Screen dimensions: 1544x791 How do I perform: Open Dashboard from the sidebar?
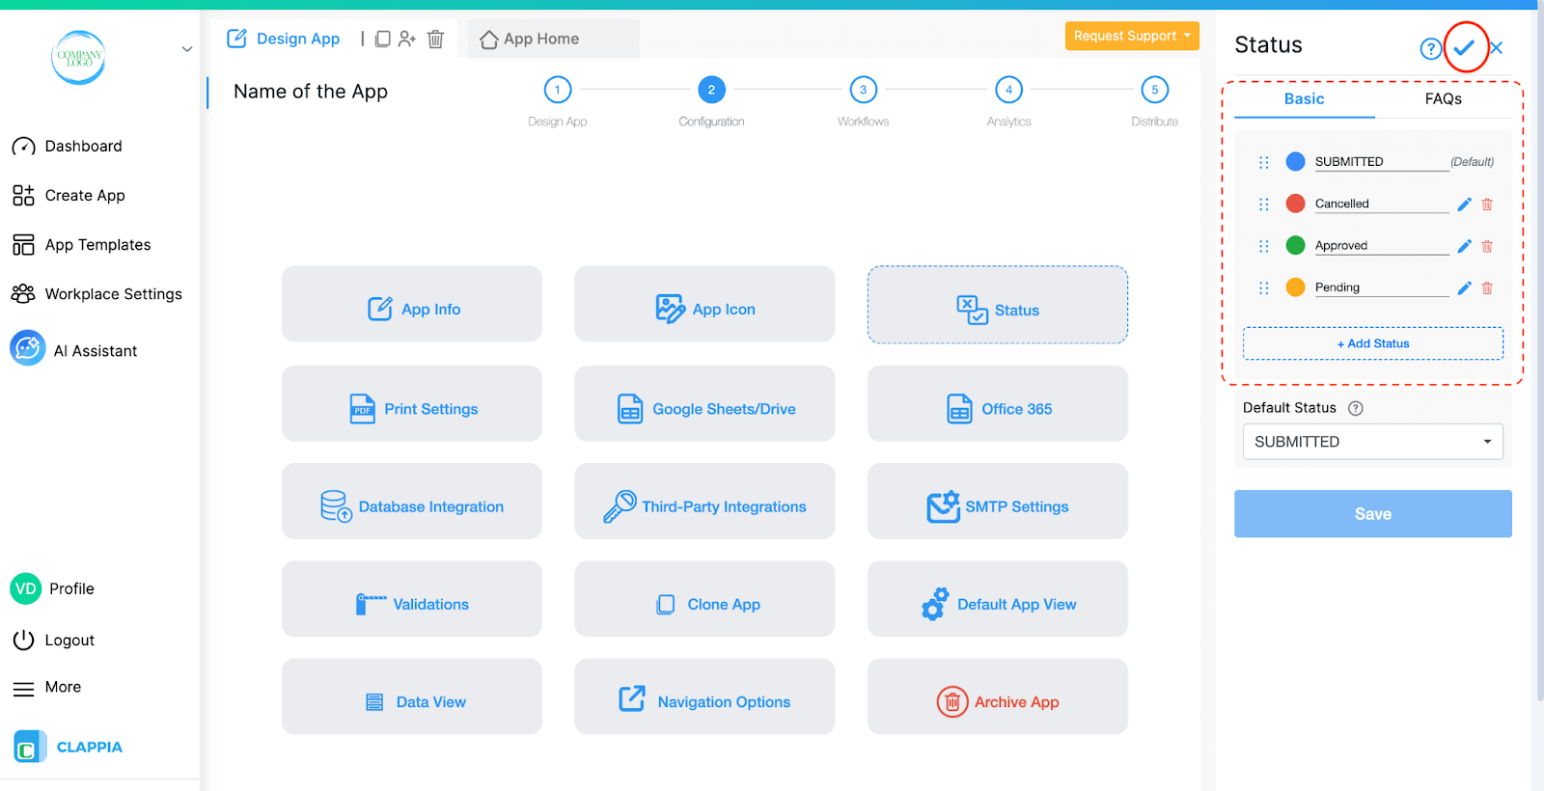click(x=68, y=147)
